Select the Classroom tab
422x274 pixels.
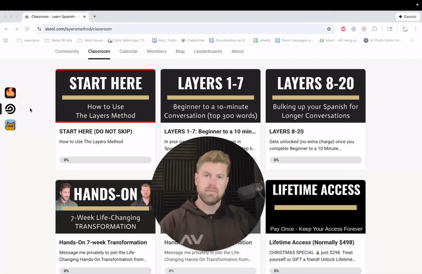(x=99, y=51)
